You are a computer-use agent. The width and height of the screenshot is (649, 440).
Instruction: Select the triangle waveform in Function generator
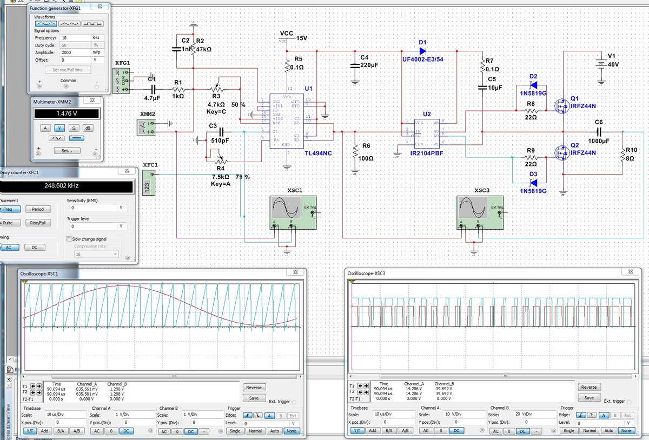(71, 24)
